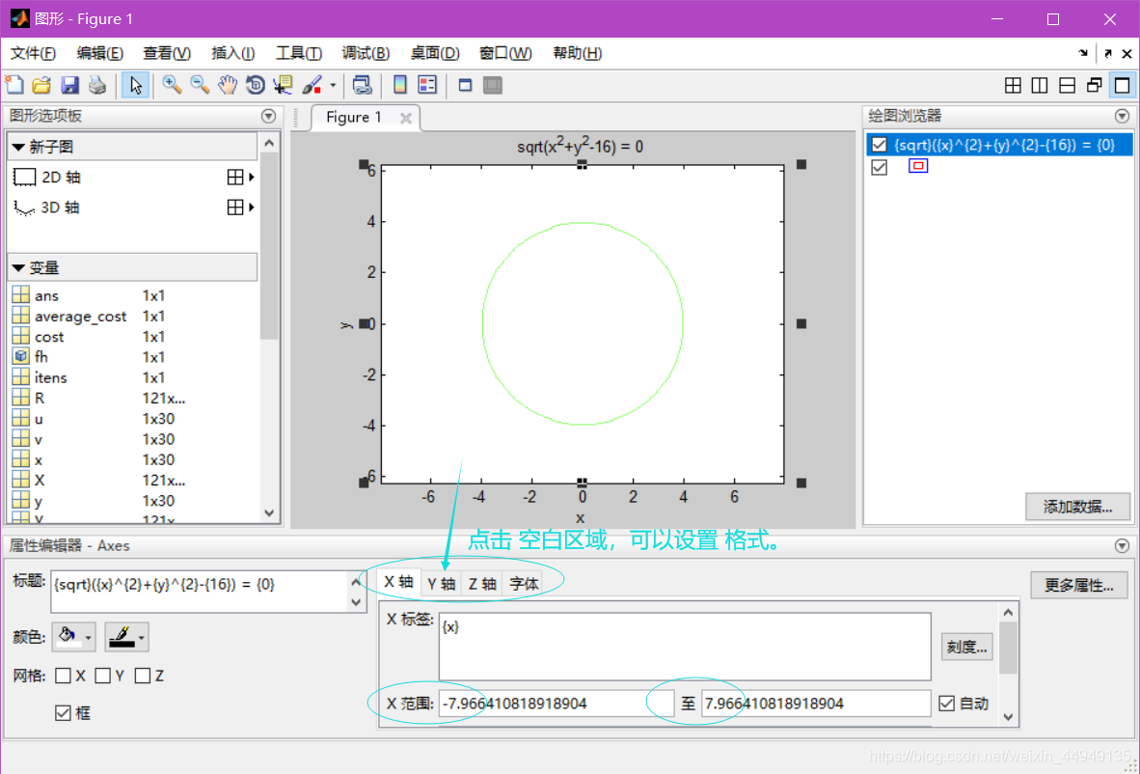Choose the maximized single layout icon
This screenshot has height=774, width=1140.
point(1122,86)
